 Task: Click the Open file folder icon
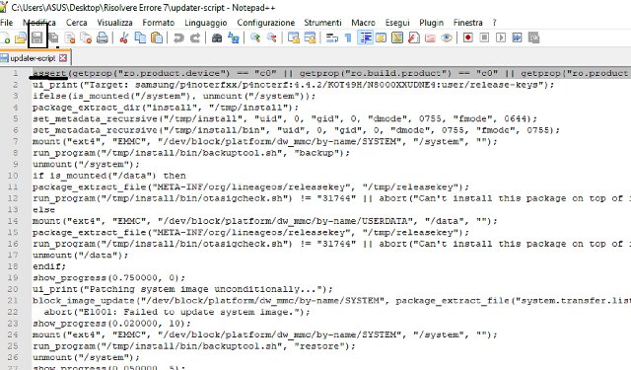click(x=21, y=38)
